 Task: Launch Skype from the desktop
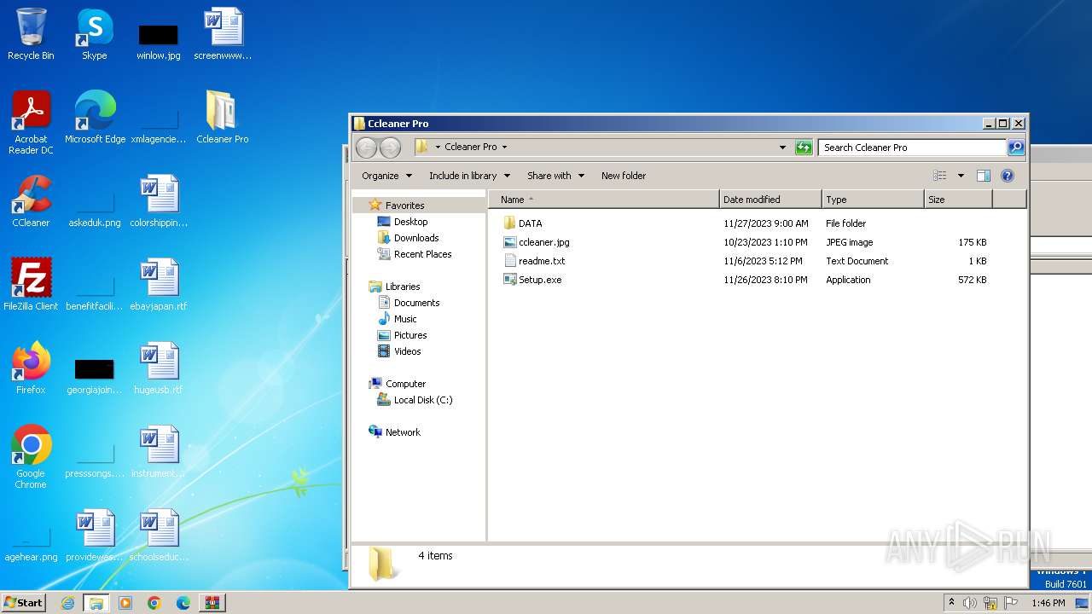[x=95, y=34]
